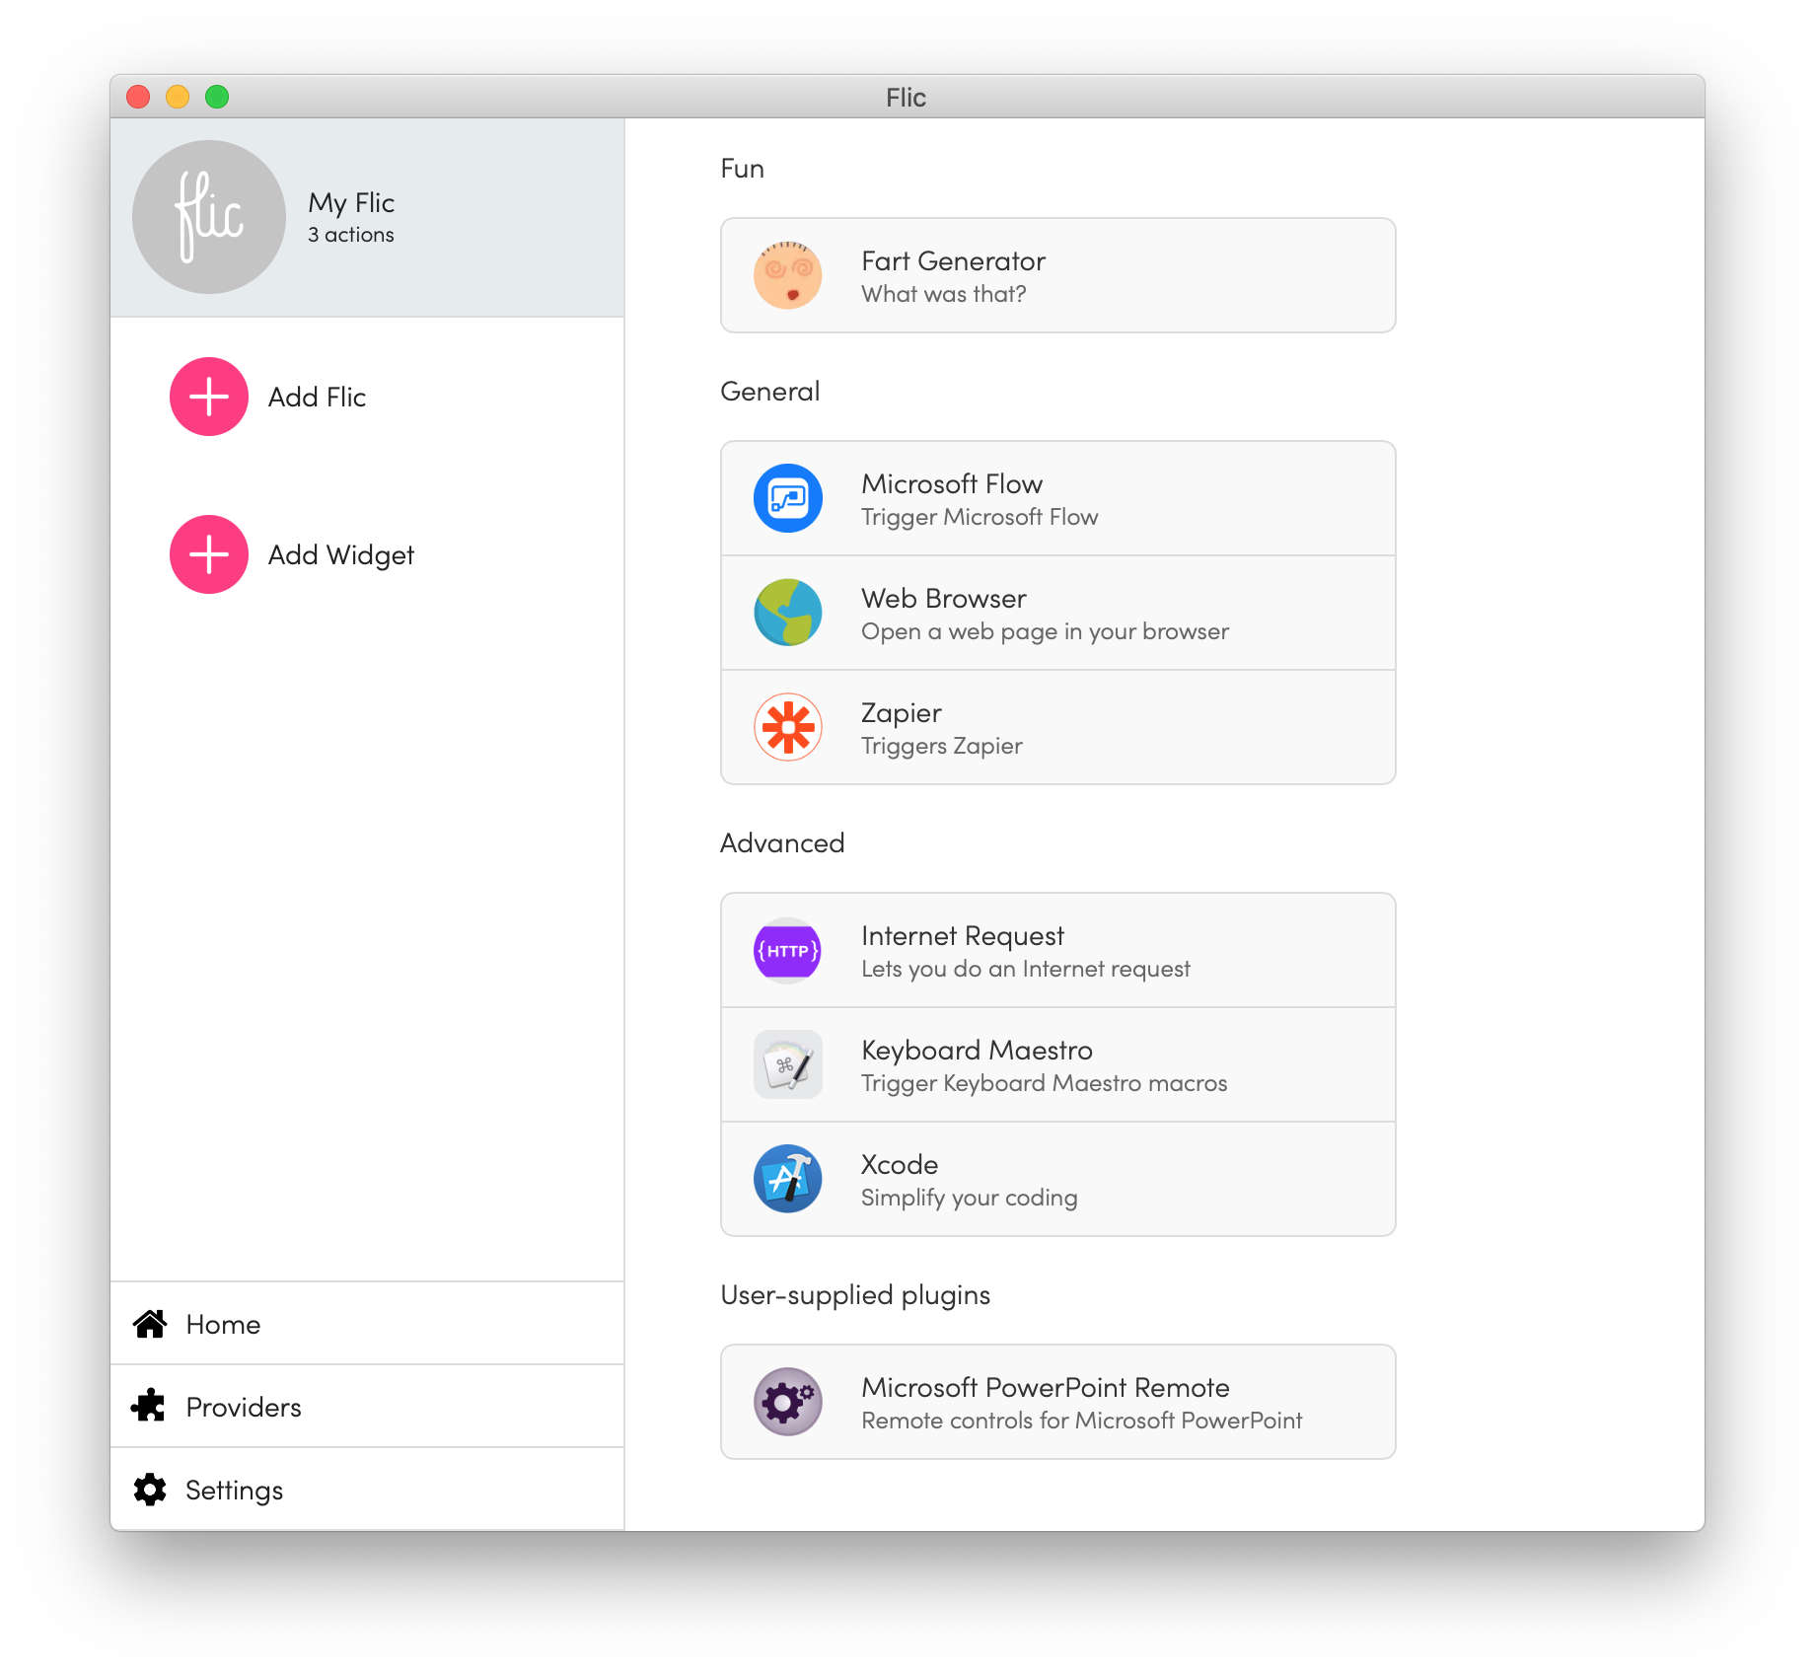Click the Home house icon

[150, 1324]
